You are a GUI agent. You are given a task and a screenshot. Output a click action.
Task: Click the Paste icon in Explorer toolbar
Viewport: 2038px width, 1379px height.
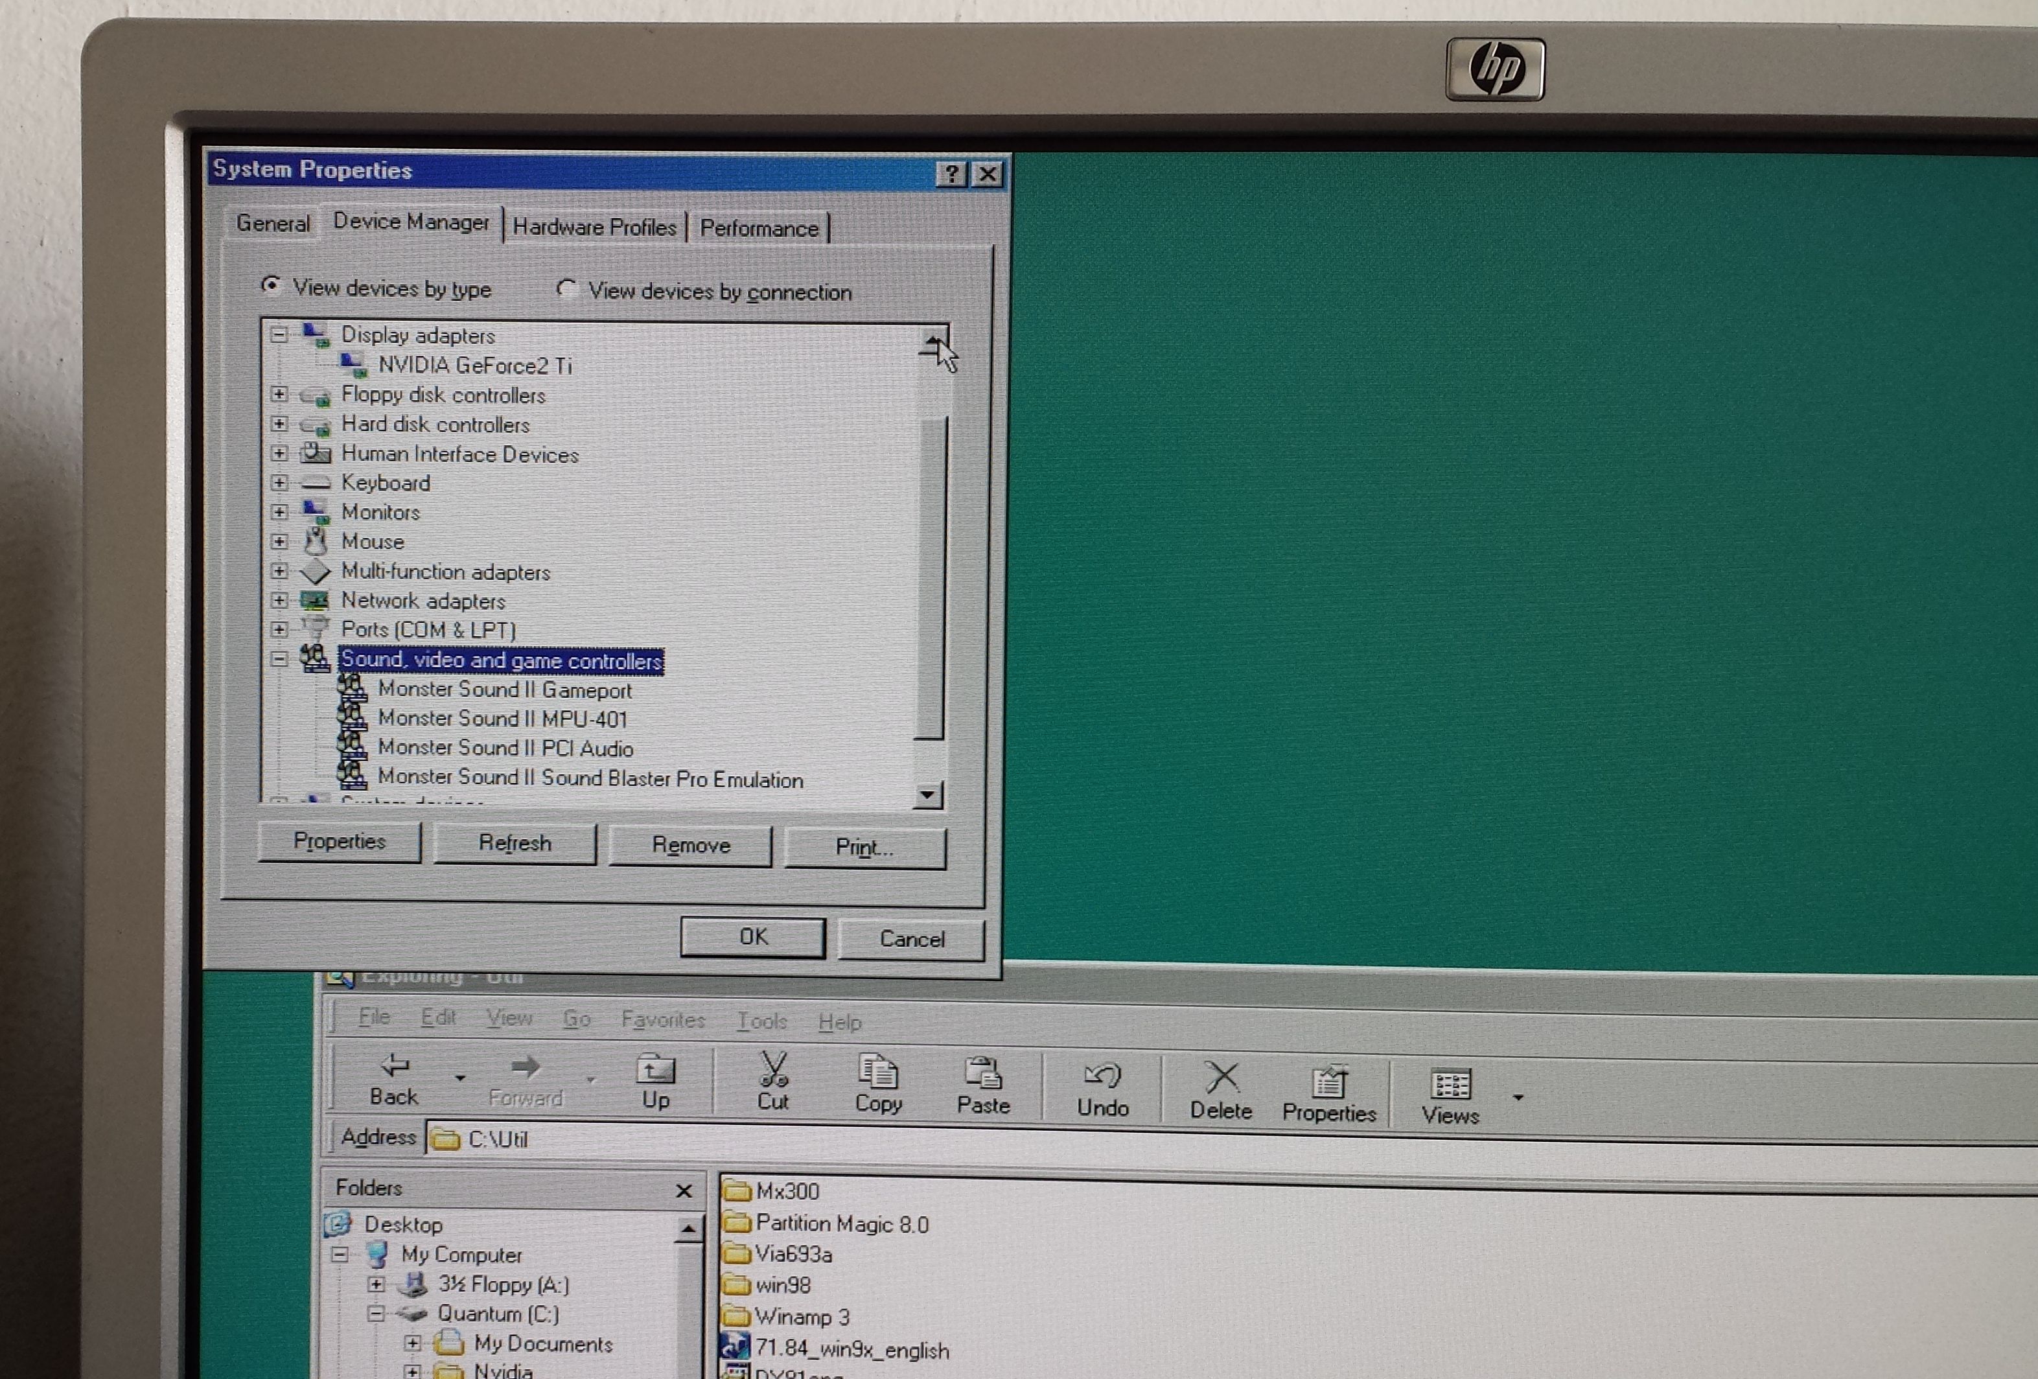pos(983,1073)
